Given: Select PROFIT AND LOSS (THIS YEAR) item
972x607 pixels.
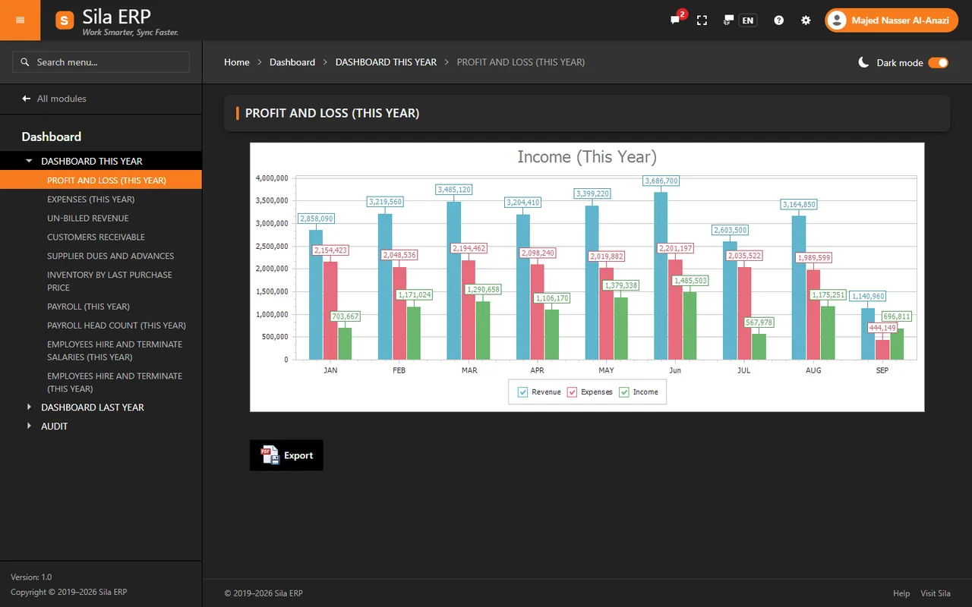Looking at the screenshot, I should (101, 180).
